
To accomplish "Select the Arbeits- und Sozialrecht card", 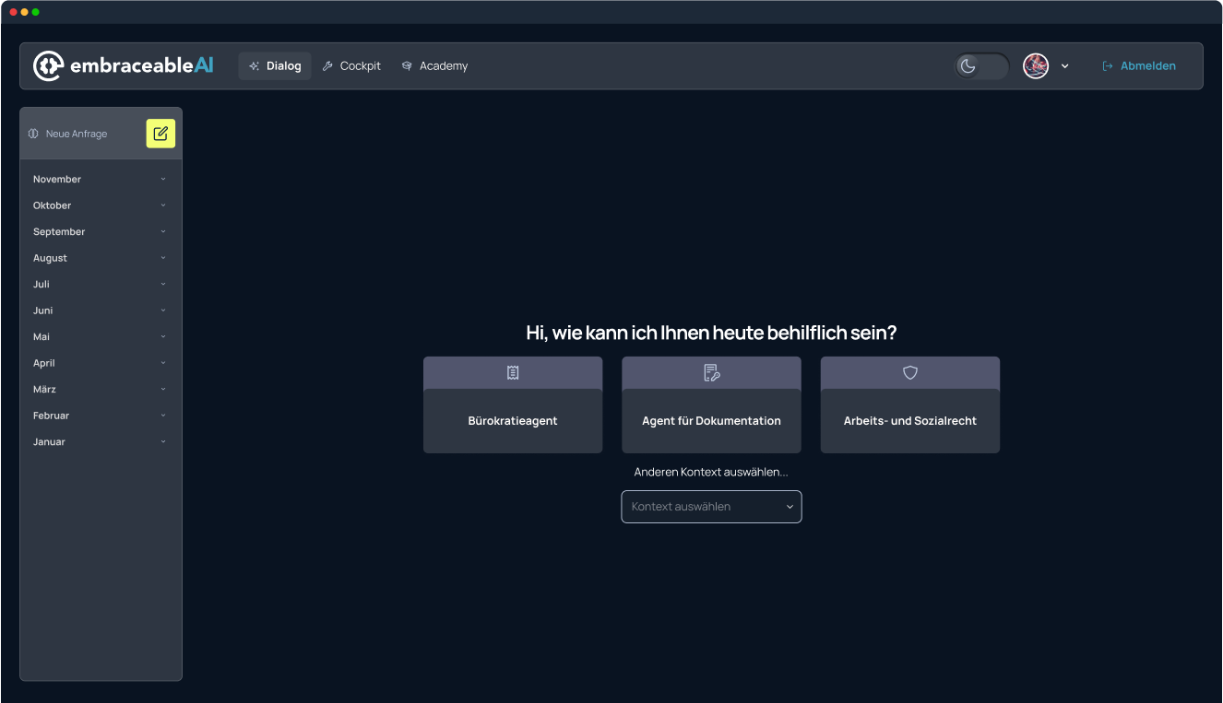I will 910,404.
